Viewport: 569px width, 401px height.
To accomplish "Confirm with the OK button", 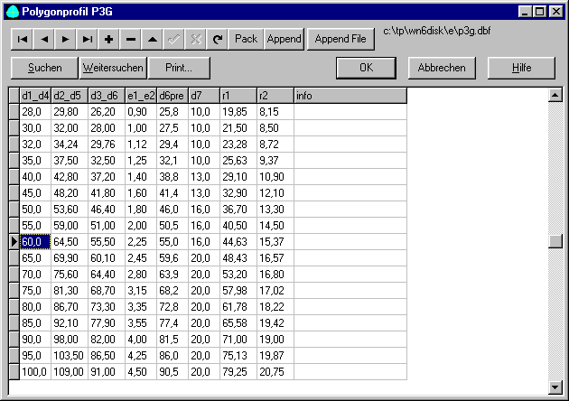I will pyautogui.click(x=366, y=68).
